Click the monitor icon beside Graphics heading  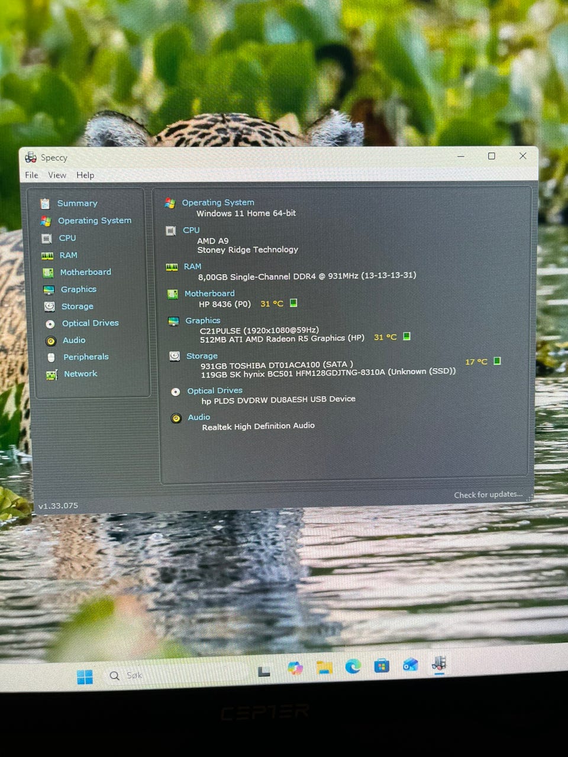pos(173,321)
